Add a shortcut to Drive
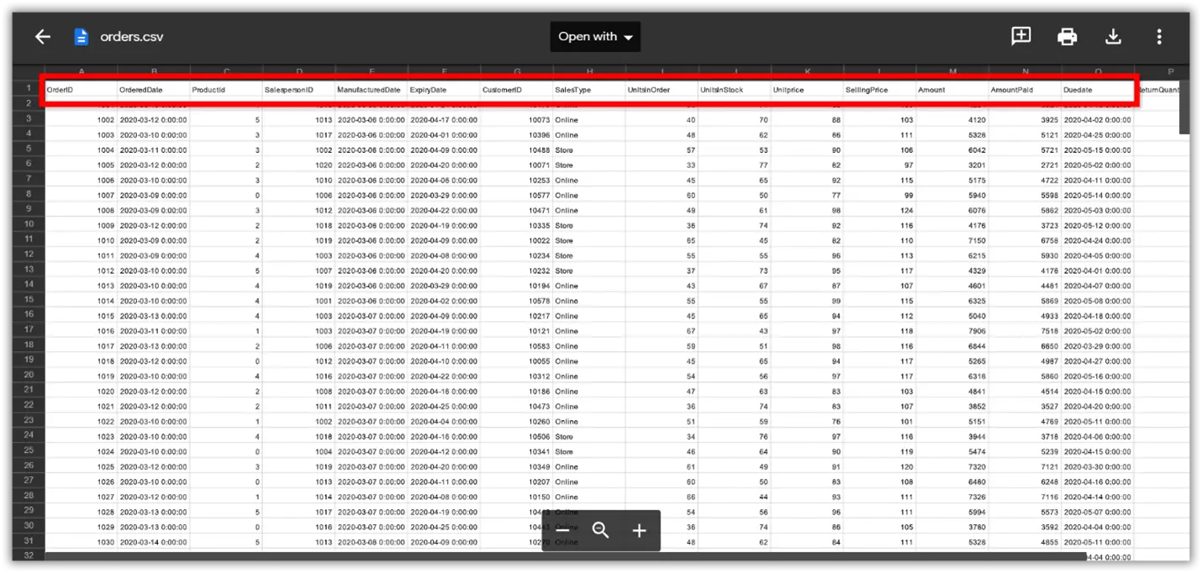This screenshot has height=573, width=1202. click(1020, 36)
